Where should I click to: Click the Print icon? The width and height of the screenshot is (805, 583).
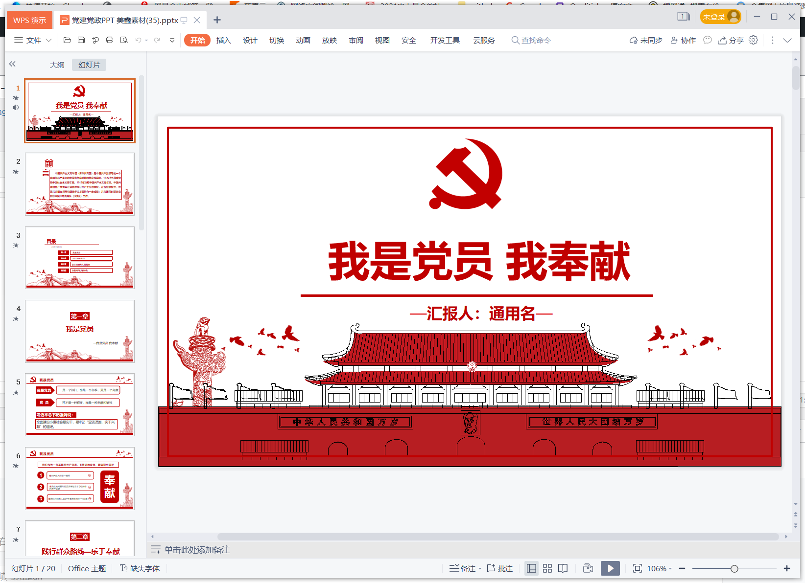pyautogui.click(x=110, y=40)
